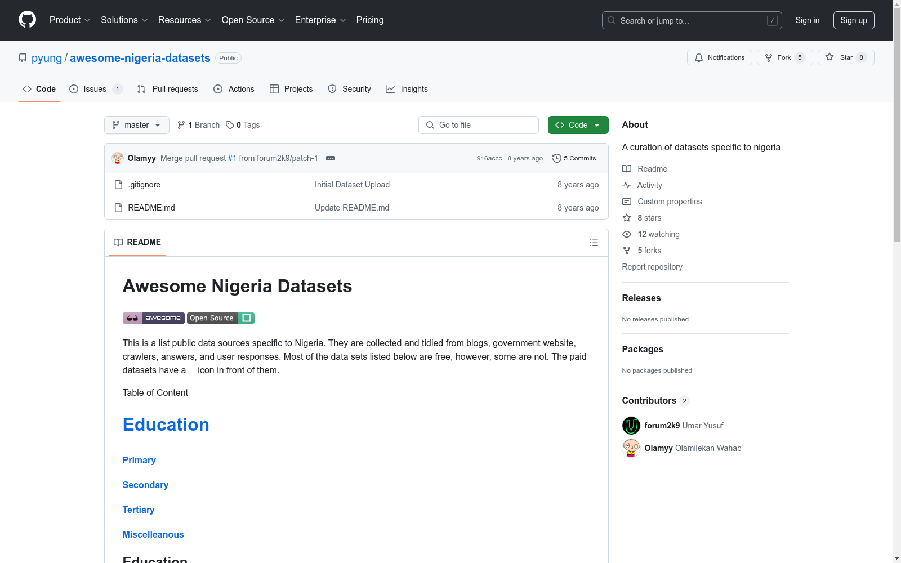This screenshot has height=563, width=901.
Task: View the 1 Branch list
Action: (x=198, y=125)
